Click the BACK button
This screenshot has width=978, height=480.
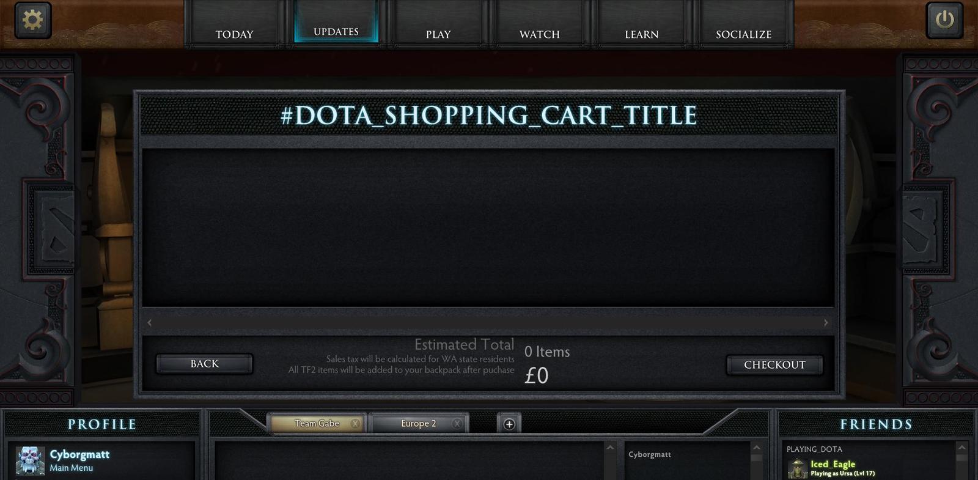click(204, 364)
